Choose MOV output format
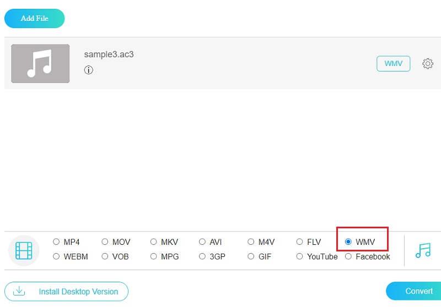 click(x=105, y=242)
